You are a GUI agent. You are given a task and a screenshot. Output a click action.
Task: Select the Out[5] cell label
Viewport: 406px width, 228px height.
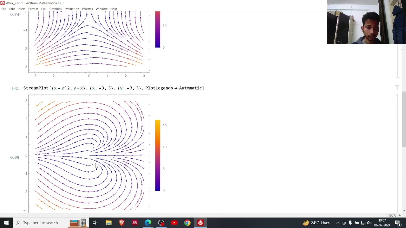[15, 14]
